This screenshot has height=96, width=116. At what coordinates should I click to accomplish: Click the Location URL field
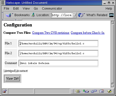click(62, 15)
